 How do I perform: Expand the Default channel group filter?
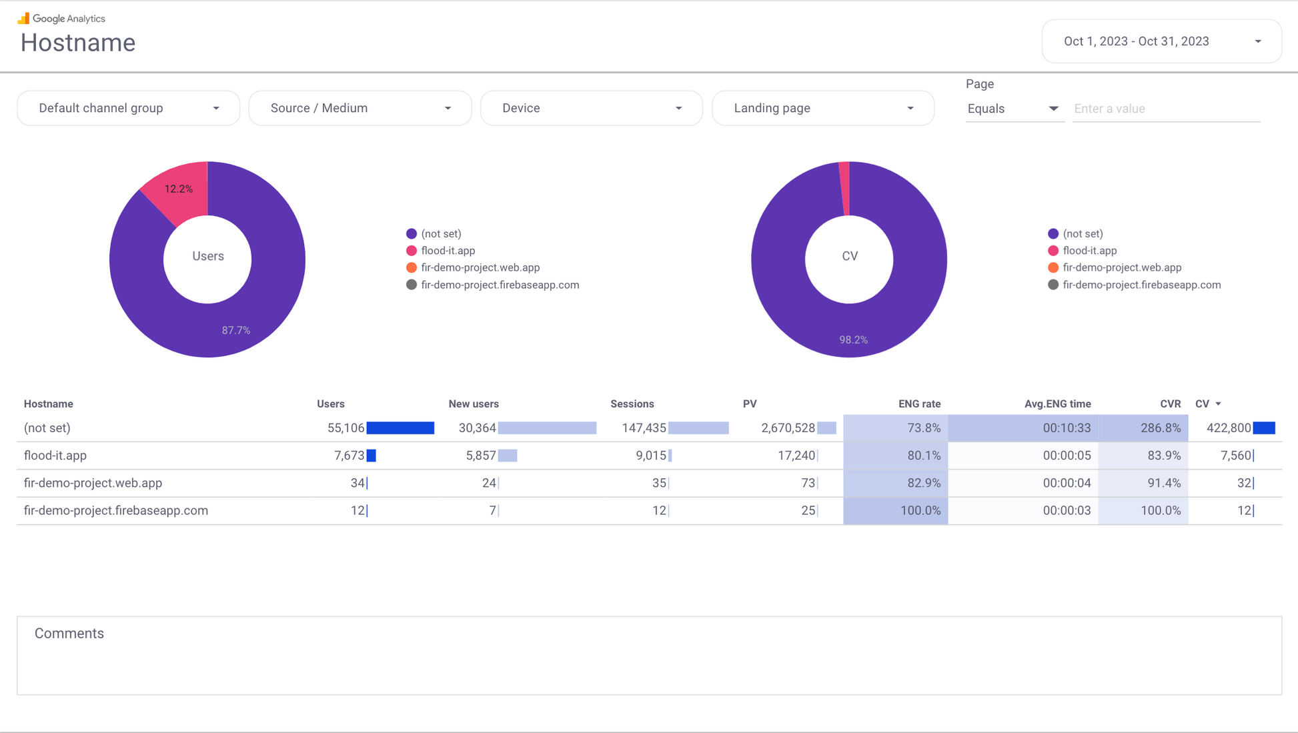pos(128,108)
